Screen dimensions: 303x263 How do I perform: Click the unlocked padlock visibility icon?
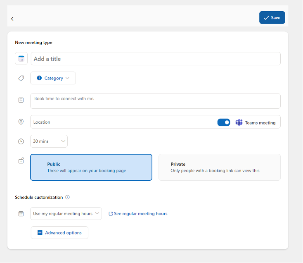(21, 161)
